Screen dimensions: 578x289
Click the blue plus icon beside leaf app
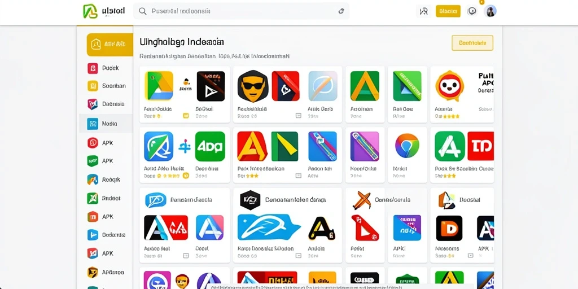coord(185,146)
